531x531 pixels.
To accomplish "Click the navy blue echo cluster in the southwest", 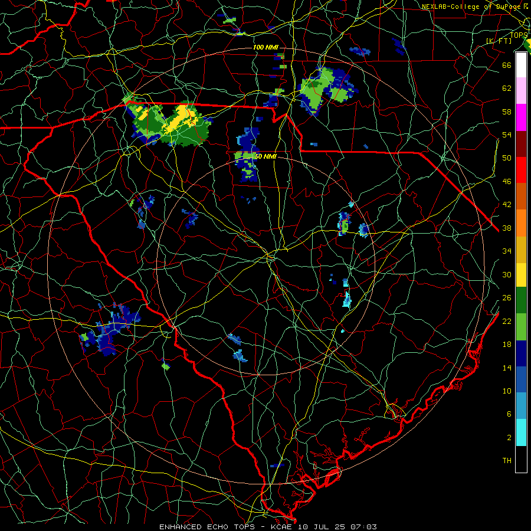I will click(110, 330).
